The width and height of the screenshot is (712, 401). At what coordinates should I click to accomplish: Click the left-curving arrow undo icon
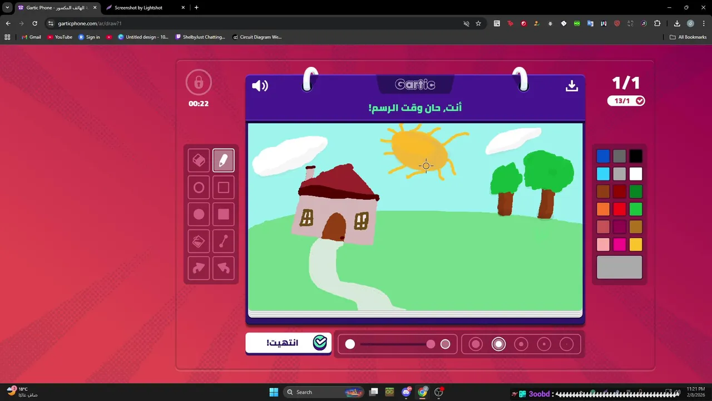(223, 268)
